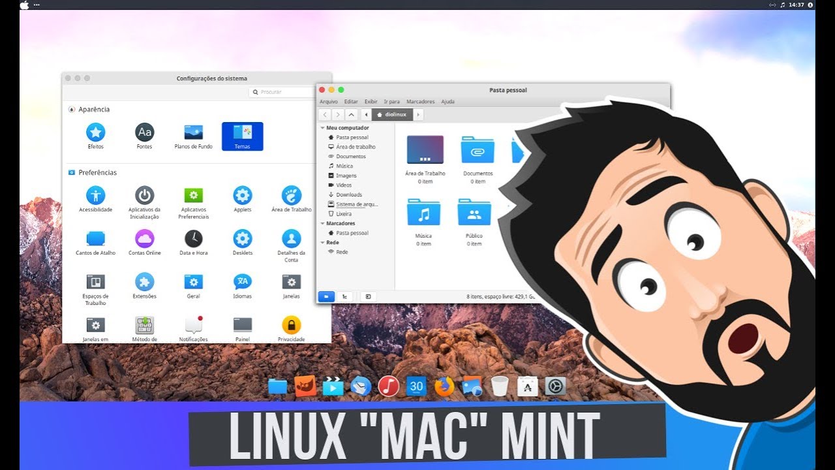The height and width of the screenshot is (470, 835).
Task: Open Acessibilidade preferences
Action: pos(96,199)
